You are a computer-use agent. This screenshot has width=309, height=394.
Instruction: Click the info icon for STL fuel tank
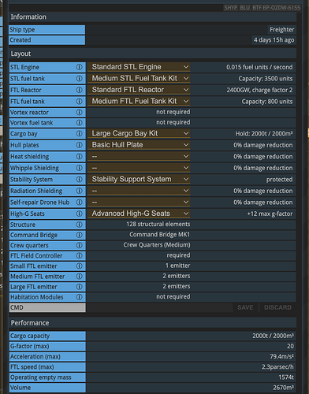[79, 79]
